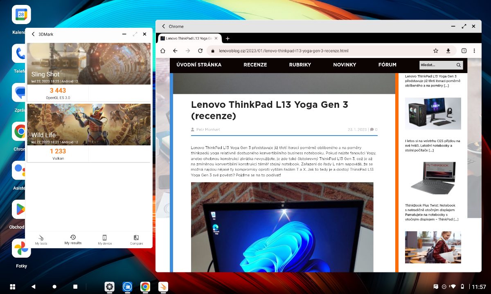This screenshot has width=491, height=294.
Task: Open the app launcher grid in taskbar
Action: [x=13, y=287]
